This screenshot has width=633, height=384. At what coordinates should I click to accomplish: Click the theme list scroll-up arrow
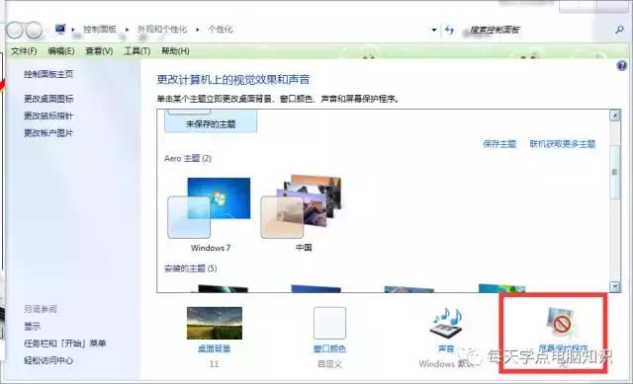(x=615, y=116)
